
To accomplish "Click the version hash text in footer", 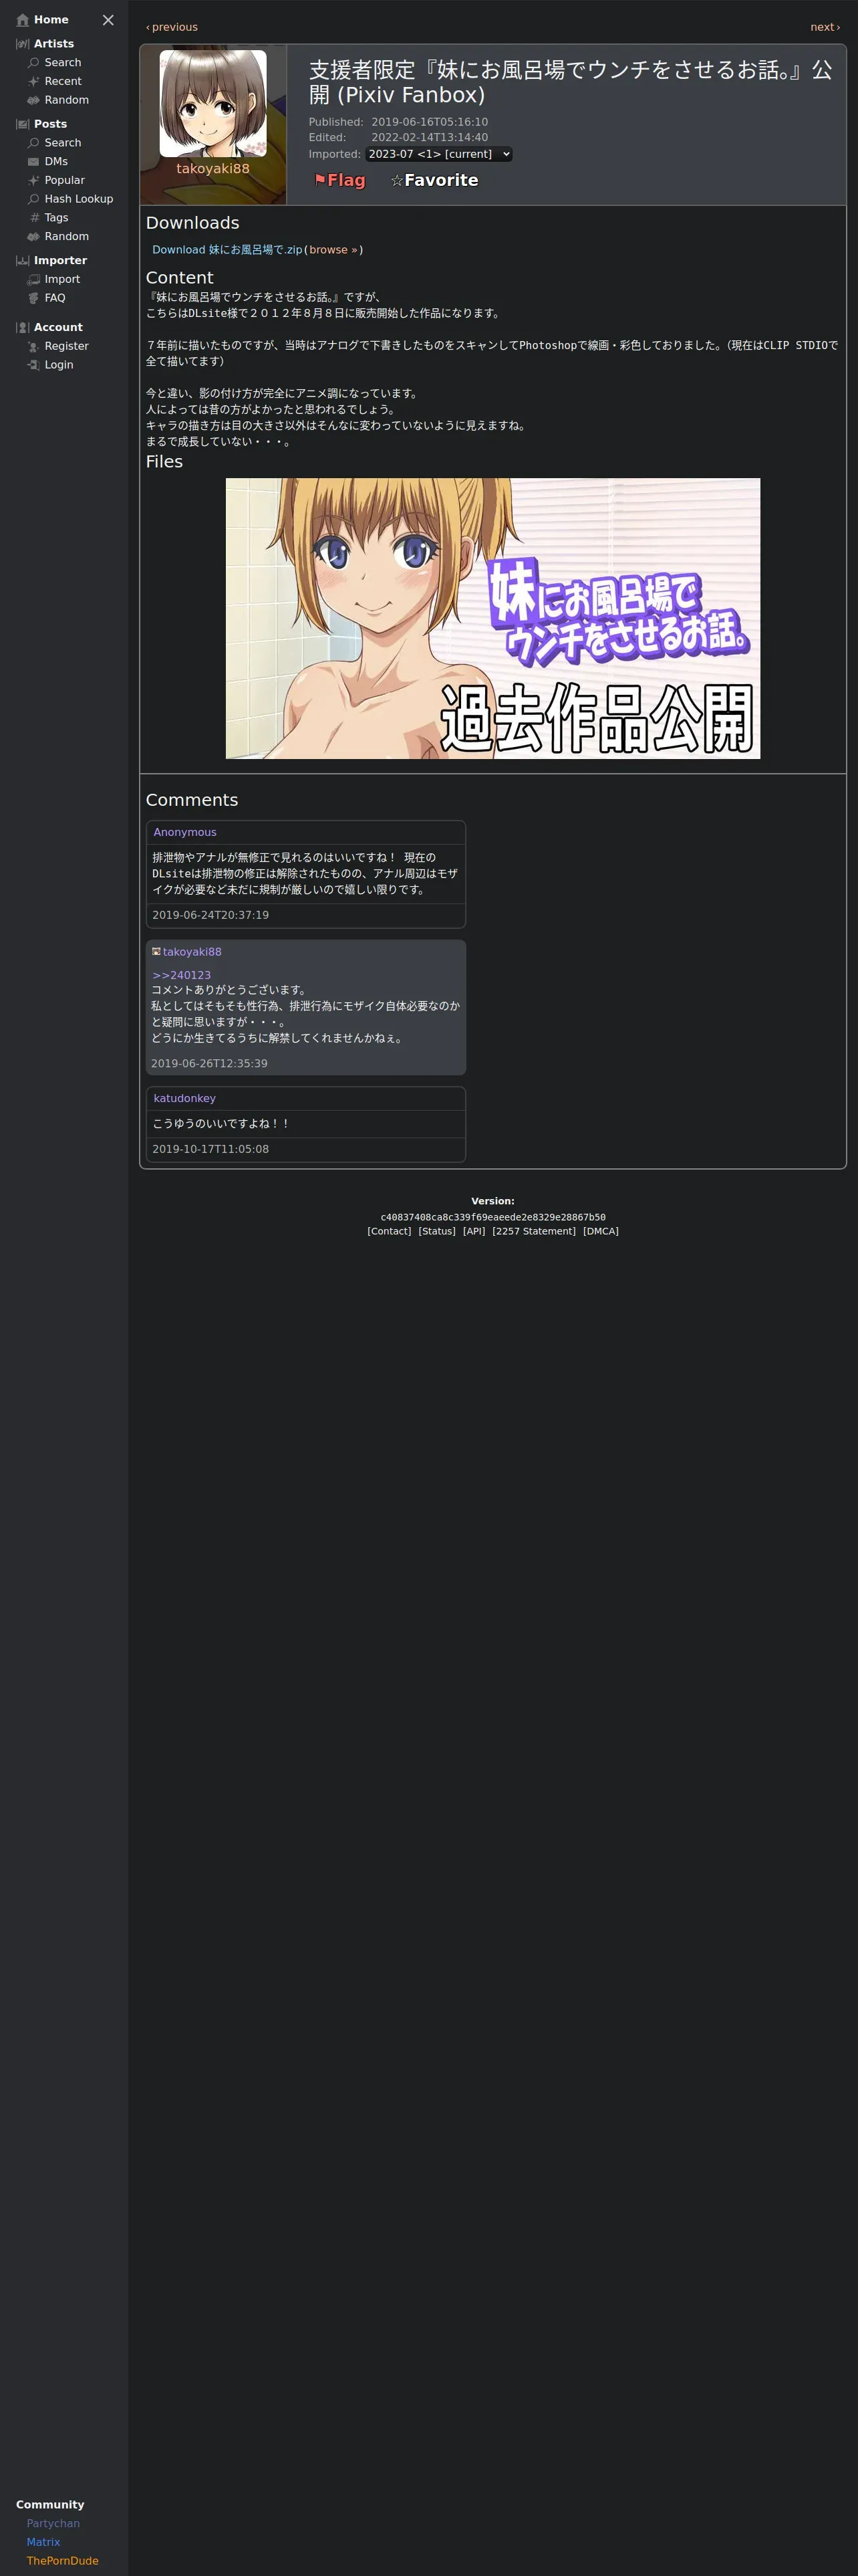I will tap(493, 1218).
